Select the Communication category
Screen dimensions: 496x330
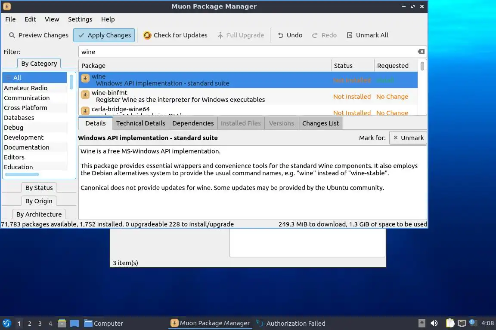click(x=35, y=98)
